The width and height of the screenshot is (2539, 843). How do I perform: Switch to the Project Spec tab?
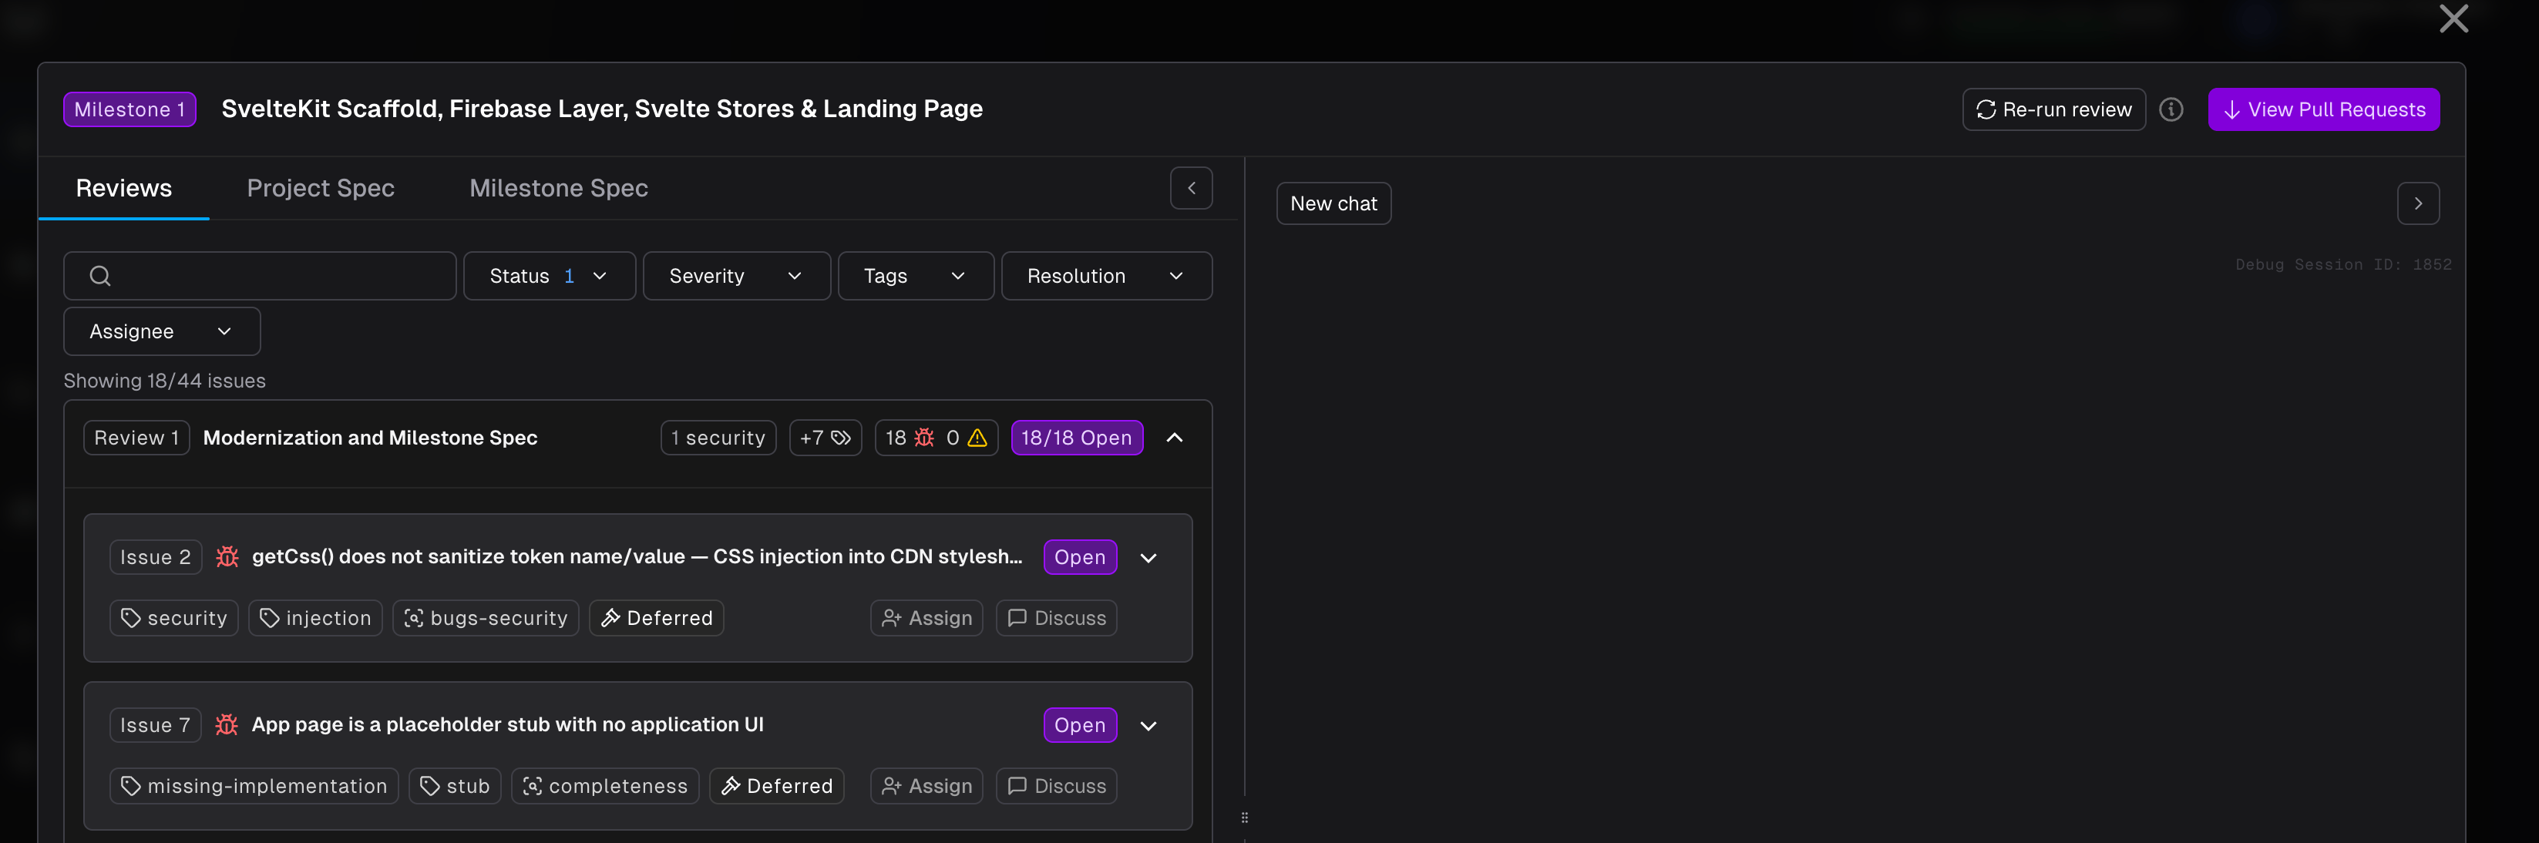click(321, 188)
